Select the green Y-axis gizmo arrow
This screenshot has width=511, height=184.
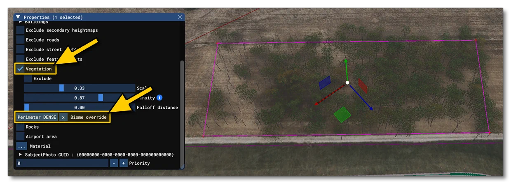tap(346, 69)
